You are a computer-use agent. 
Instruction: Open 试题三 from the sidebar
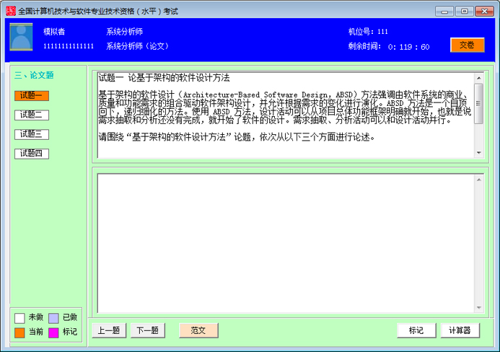[32, 134]
